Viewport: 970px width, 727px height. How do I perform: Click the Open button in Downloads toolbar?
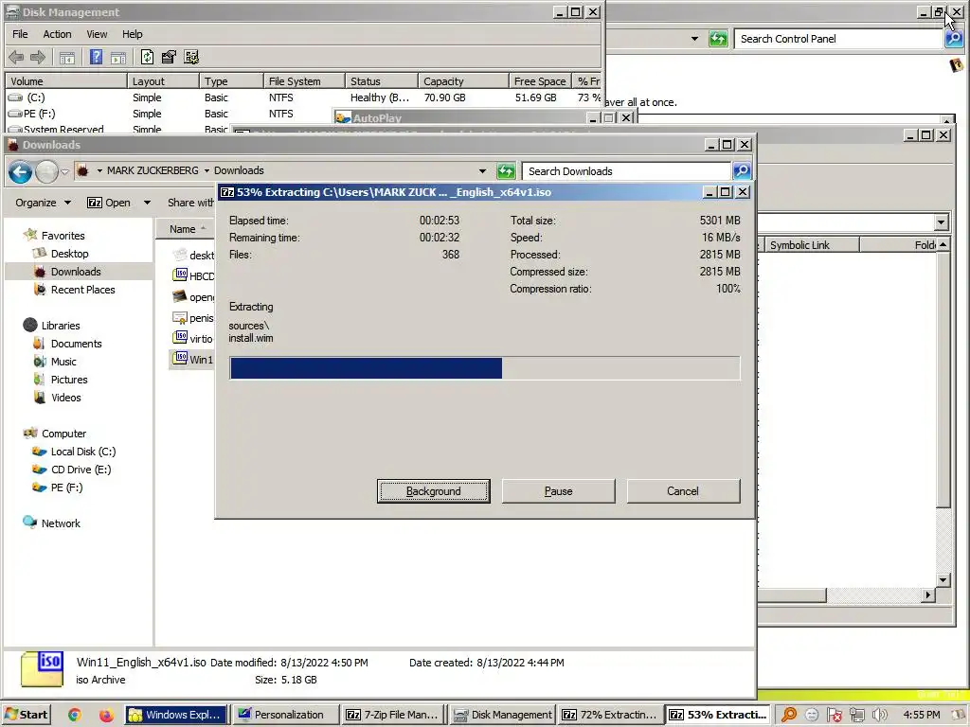pos(109,203)
